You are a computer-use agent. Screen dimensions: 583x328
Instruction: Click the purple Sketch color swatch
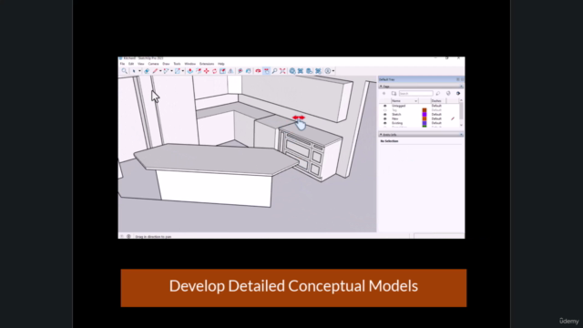click(x=424, y=115)
